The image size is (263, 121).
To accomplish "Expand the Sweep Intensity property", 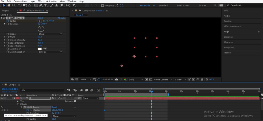I will [x=5, y=40].
